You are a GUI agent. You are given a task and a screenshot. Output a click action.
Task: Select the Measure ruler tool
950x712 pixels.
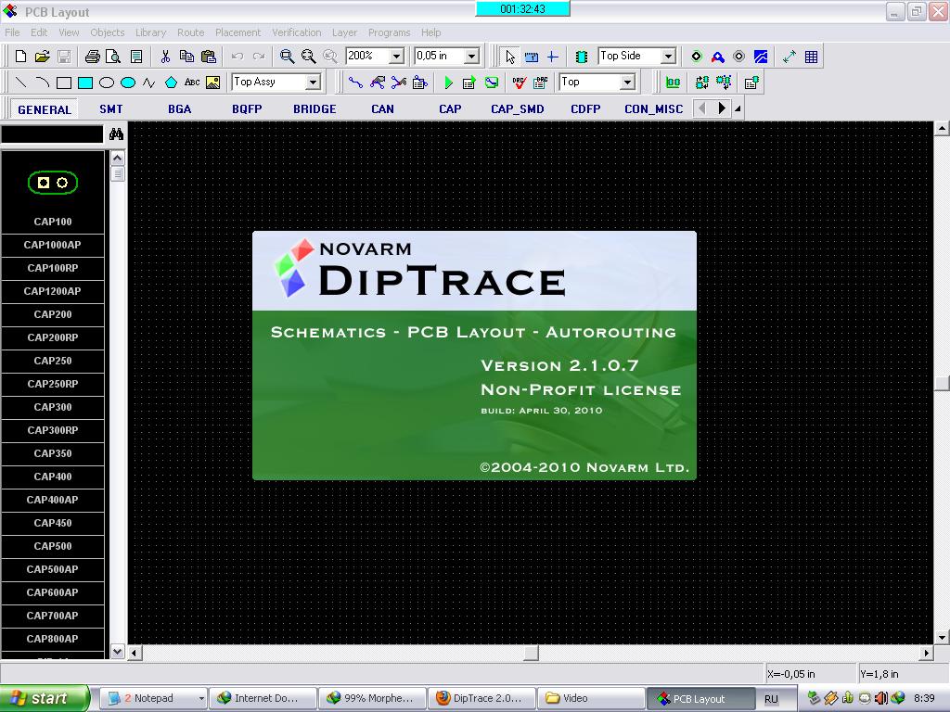(x=532, y=57)
